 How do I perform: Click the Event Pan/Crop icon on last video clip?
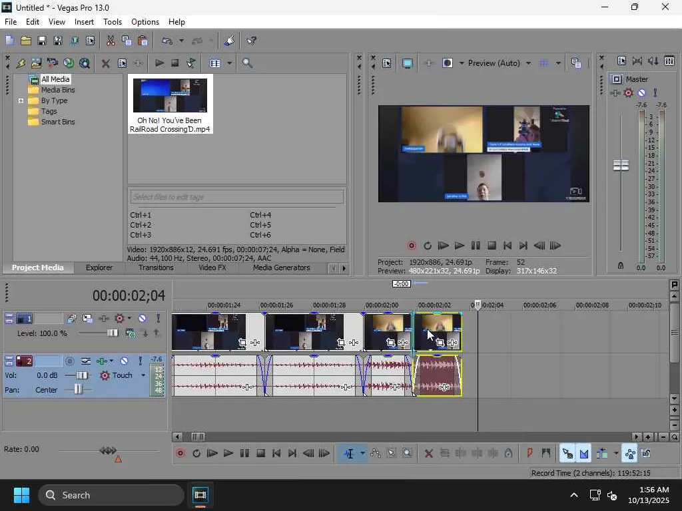pyautogui.click(x=440, y=343)
